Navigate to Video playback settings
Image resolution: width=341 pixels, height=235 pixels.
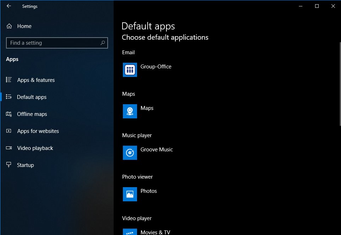(x=35, y=148)
